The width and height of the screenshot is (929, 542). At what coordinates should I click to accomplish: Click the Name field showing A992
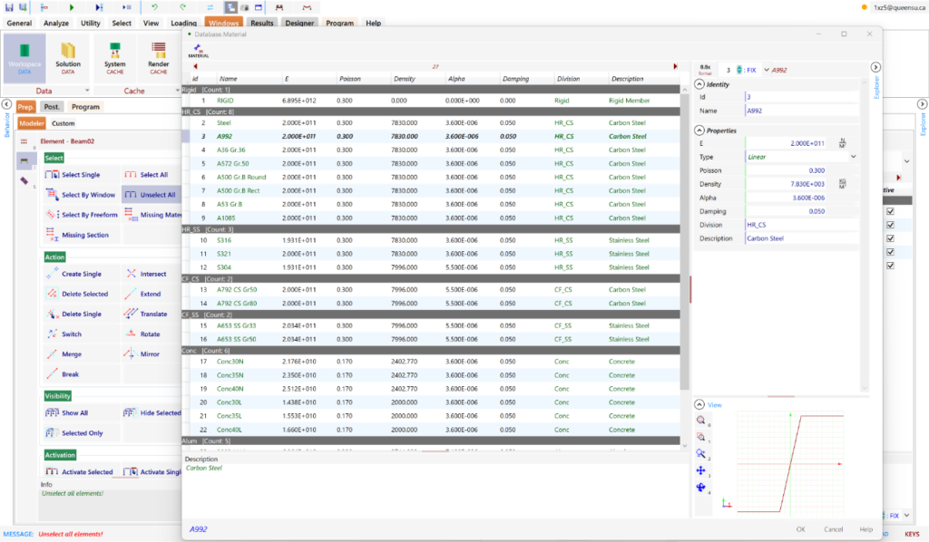(802, 111)
